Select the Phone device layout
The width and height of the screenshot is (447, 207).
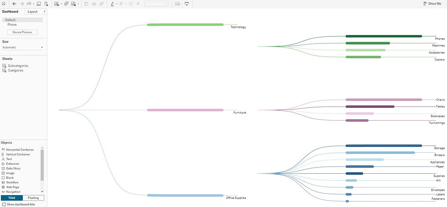12,25
